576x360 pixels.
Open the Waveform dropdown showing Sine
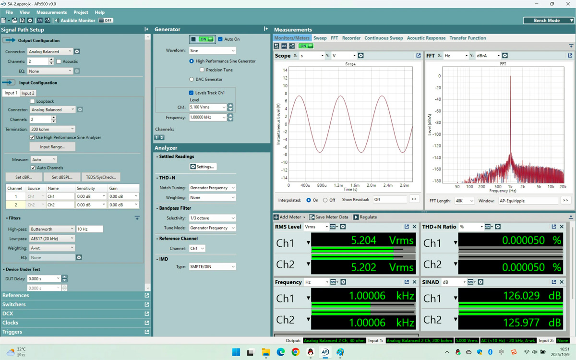212,50
